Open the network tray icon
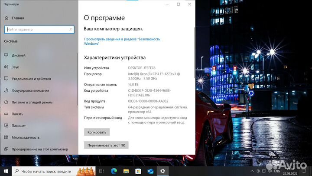This screenshot has width=312, height=176. (264, 171)
